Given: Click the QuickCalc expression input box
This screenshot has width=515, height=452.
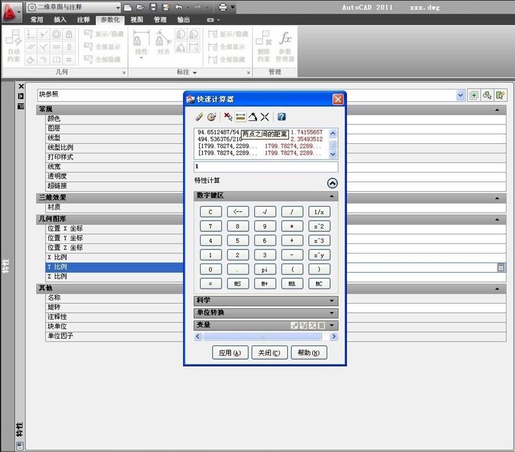Looking at the screenshot, I should (266, 167).
